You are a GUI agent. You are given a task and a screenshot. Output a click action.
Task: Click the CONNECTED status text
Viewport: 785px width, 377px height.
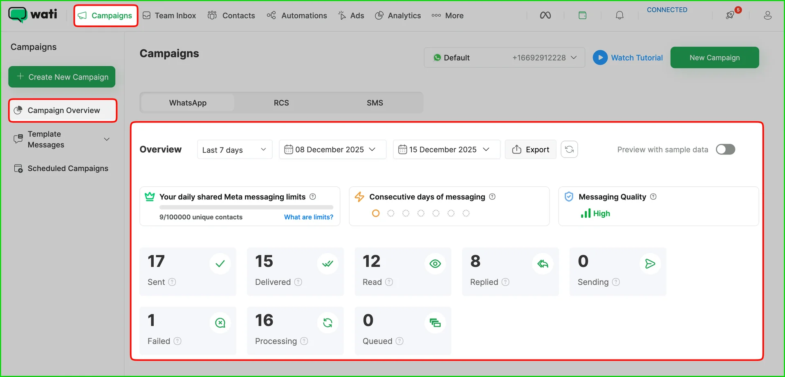pos(667,10)
